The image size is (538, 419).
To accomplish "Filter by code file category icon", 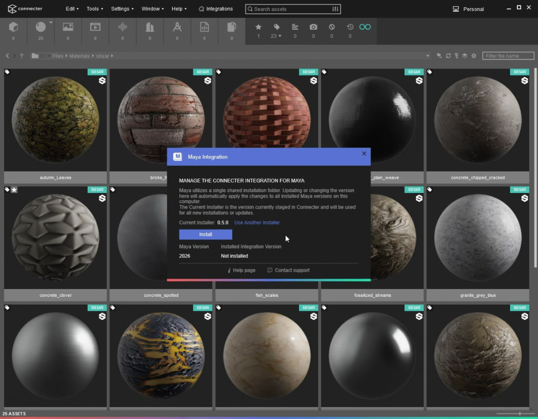I will (x=205, y=27).
